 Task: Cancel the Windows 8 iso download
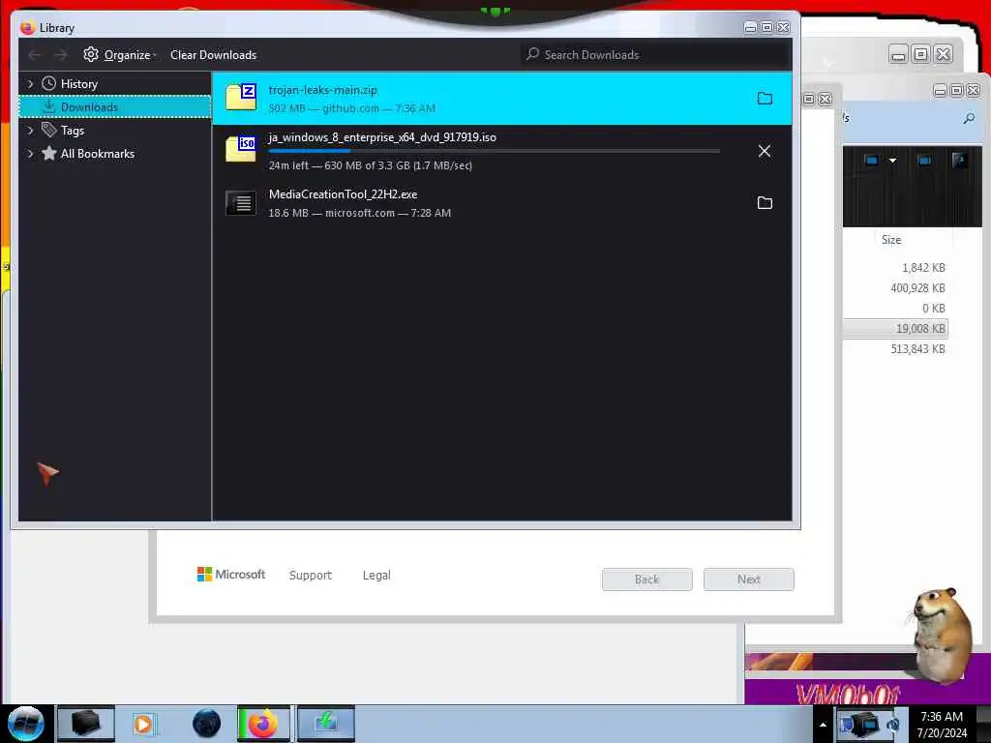click(765, 151)
